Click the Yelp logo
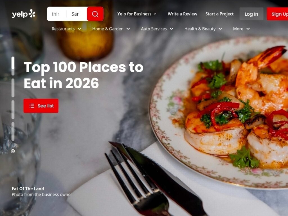The width and height of the screenshot is (288, 216). [24, 14]
